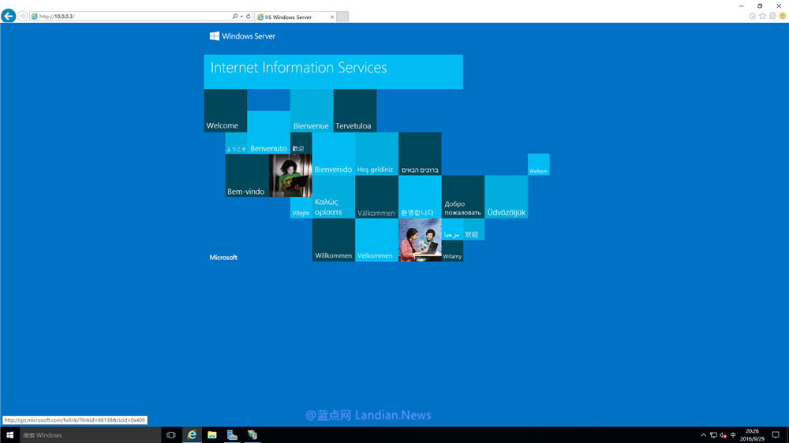Click the Willkommen tile
789x443 pixels.
333,240
